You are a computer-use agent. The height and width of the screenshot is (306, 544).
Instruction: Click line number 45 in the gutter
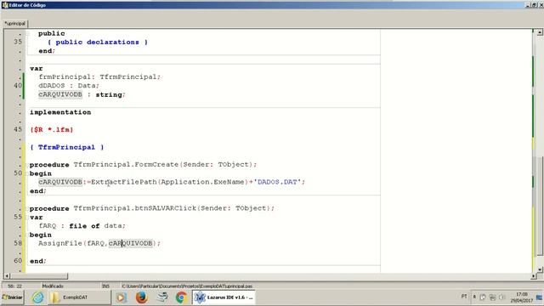[x=18, y=129]
